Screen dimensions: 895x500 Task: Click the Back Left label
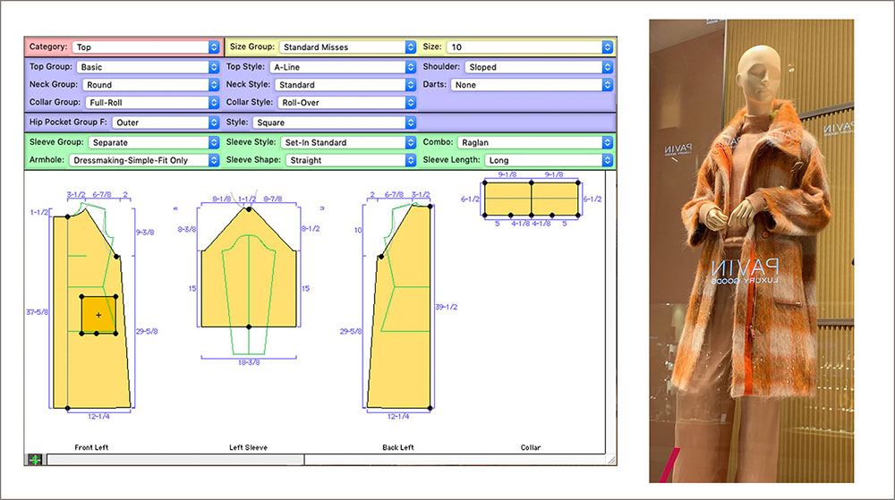(398, 447)
